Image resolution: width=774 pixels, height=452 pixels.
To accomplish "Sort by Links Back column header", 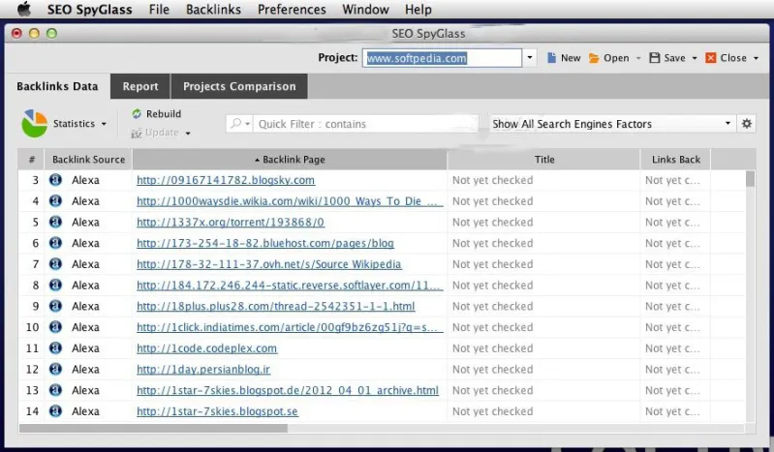I will click(676, 160).
